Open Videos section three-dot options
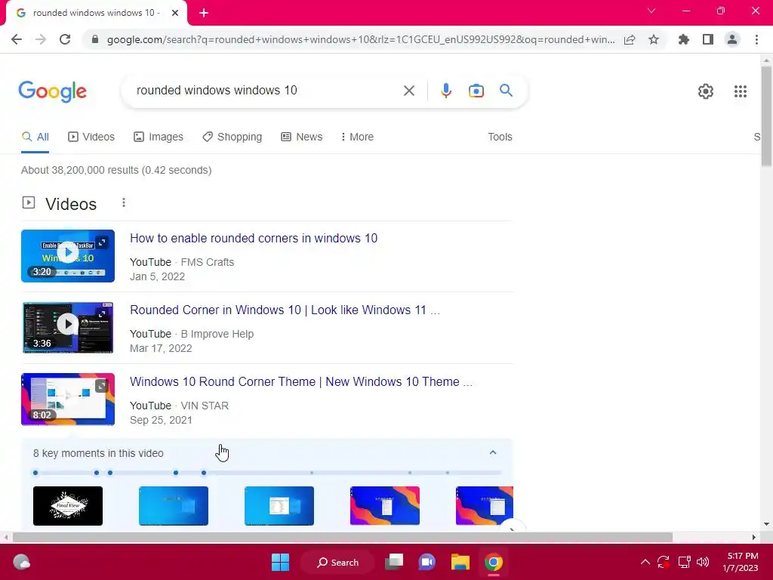The height and width of the screenshot is (580, 773). (124, 202)
